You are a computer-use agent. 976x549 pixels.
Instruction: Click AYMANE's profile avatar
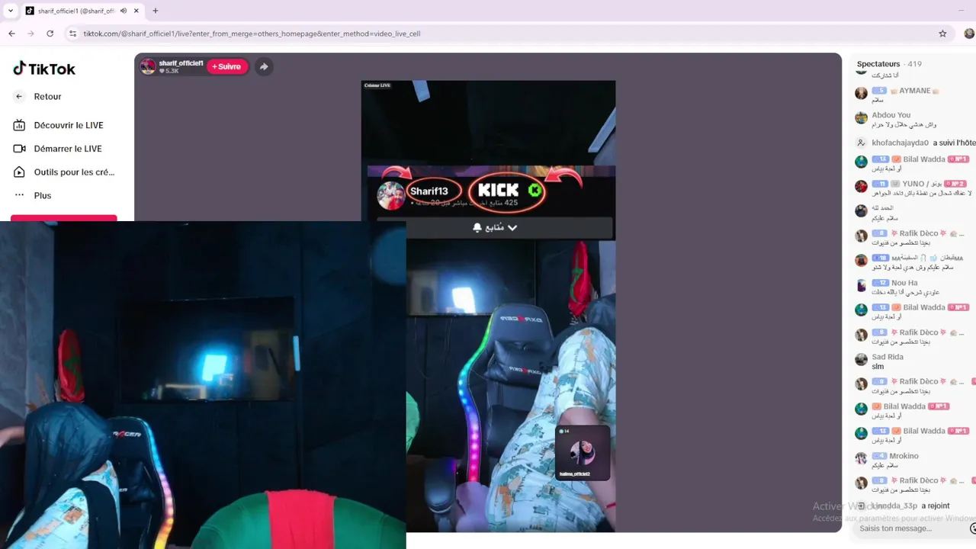pyautogui.click(x=861, y=93)
